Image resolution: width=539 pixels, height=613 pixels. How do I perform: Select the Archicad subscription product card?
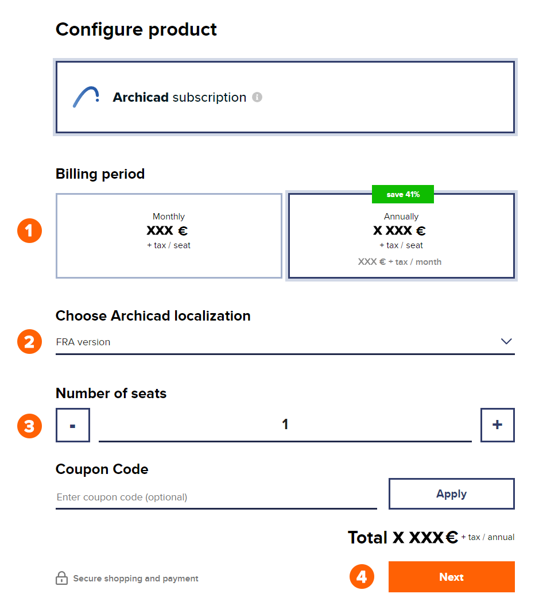pos(285,97)
